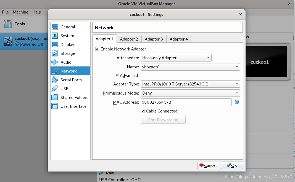The height and width of the screenshot is (182, 295).
Task: Open the User Interface icon
Action: (x=55, y=106)
